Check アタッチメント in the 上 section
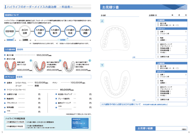Screen dimensions: 190x134 click(x=158, y=46)
